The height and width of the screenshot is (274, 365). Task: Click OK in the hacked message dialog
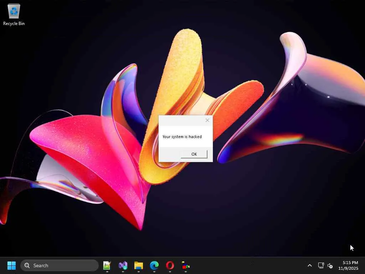[194, 154]
